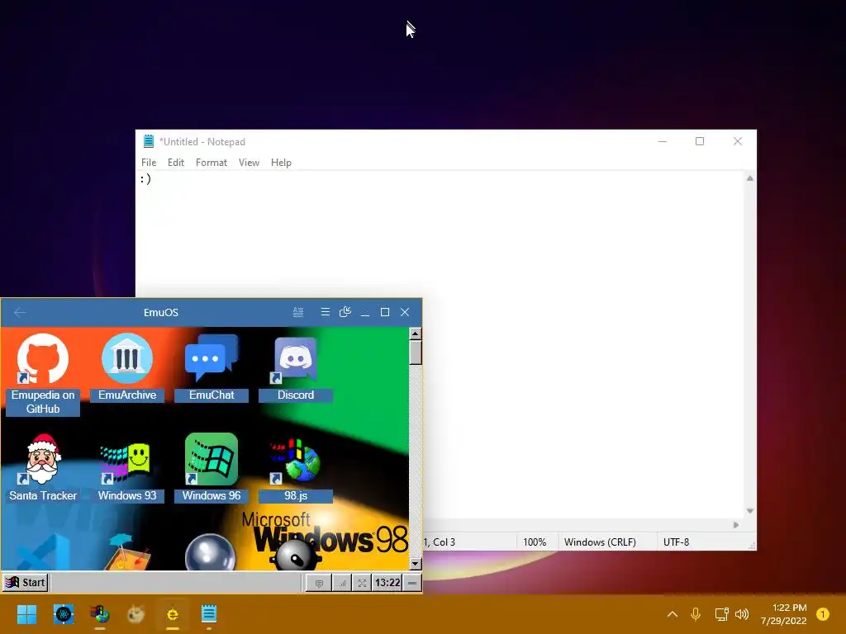Viewport: 846px width, 634px height.
Task: Click the 13:22 clock in EmuOS taskbar
Action: [387, 583]
